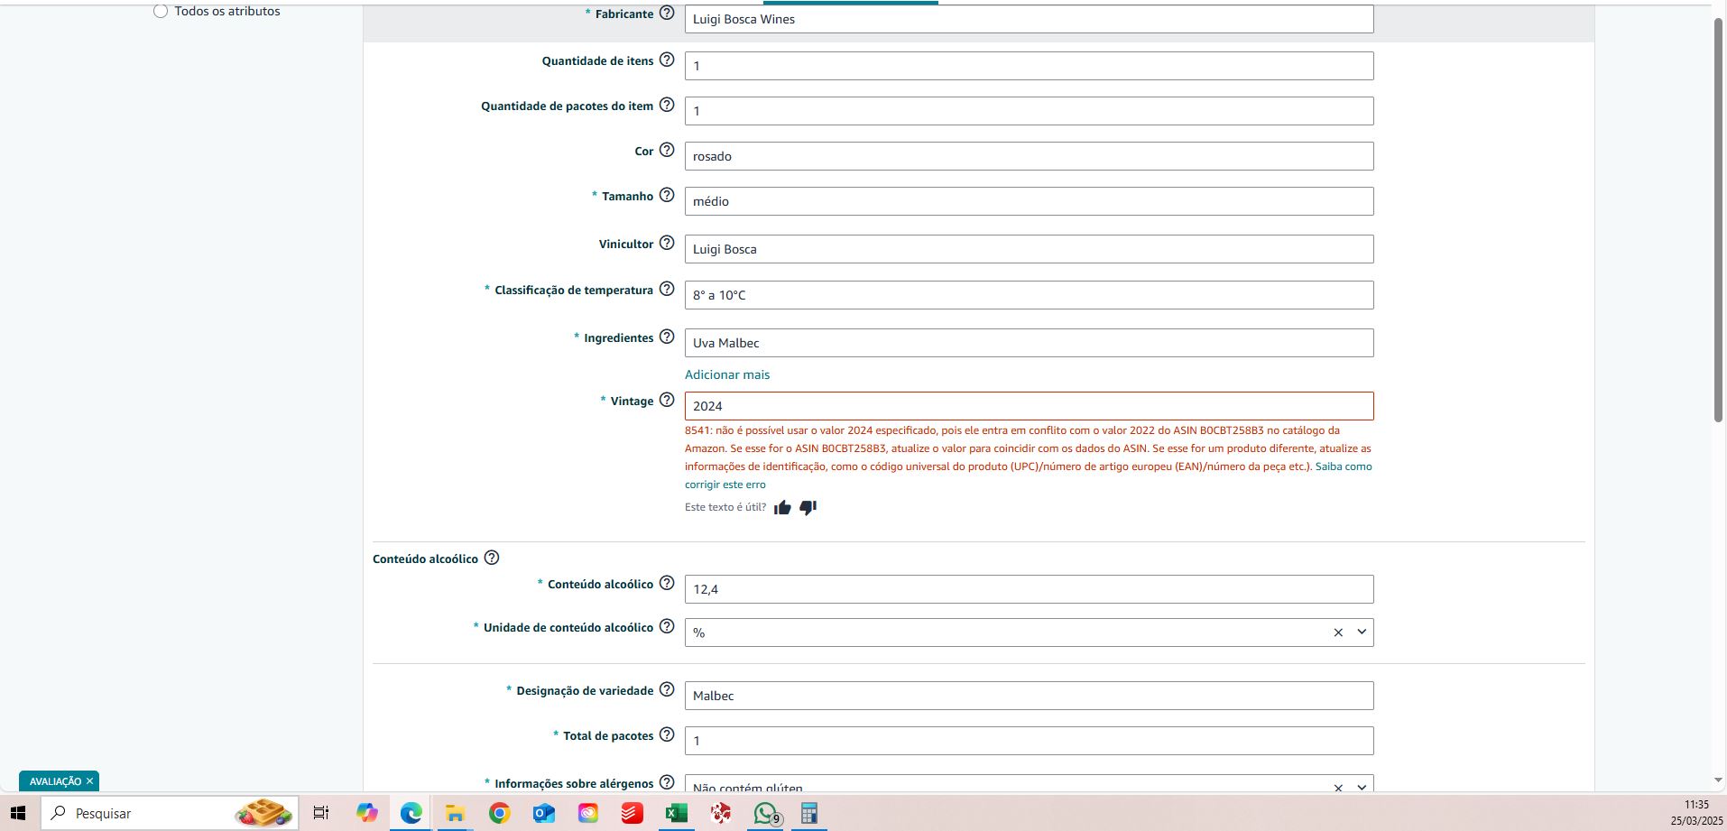Click the Quantidade de itens input
Viewport: 1727px width, 831px height.
[x=1029, y=66]
